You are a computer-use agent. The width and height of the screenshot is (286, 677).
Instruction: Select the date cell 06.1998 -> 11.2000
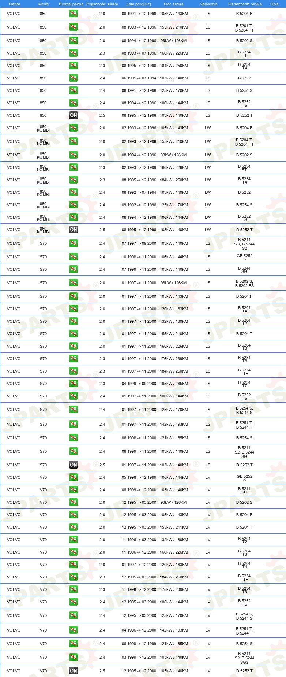(x=139, y=438)
